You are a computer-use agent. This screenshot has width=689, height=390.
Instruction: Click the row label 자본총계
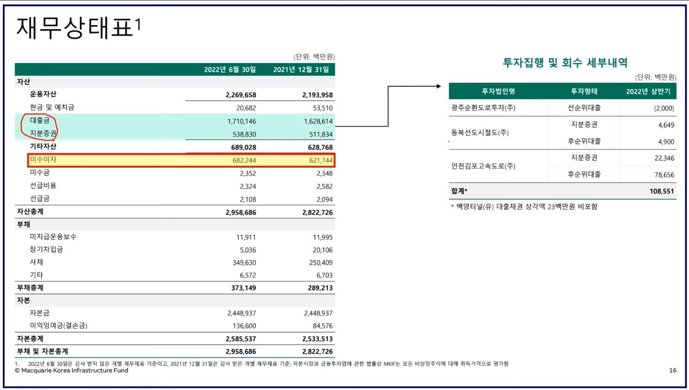coord(30,338)
